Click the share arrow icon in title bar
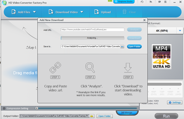Screen dimensions: 184x119 tap(151, 2)
